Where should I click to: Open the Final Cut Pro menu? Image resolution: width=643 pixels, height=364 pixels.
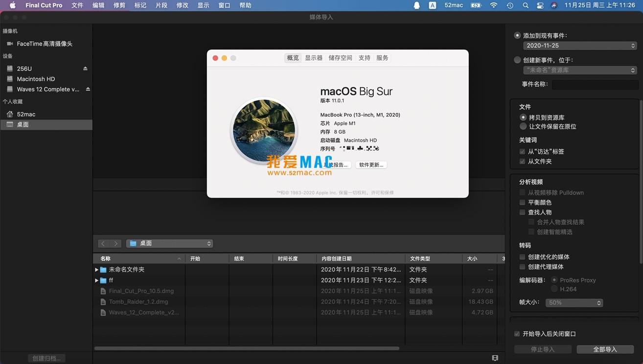(44, 5)
